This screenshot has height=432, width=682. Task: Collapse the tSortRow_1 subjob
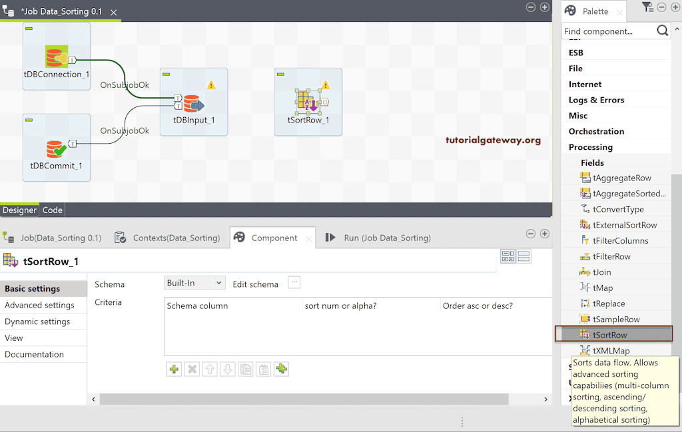pos(281,75)
